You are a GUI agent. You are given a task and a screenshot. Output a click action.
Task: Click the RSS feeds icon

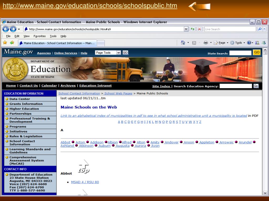tap(194, 43)
